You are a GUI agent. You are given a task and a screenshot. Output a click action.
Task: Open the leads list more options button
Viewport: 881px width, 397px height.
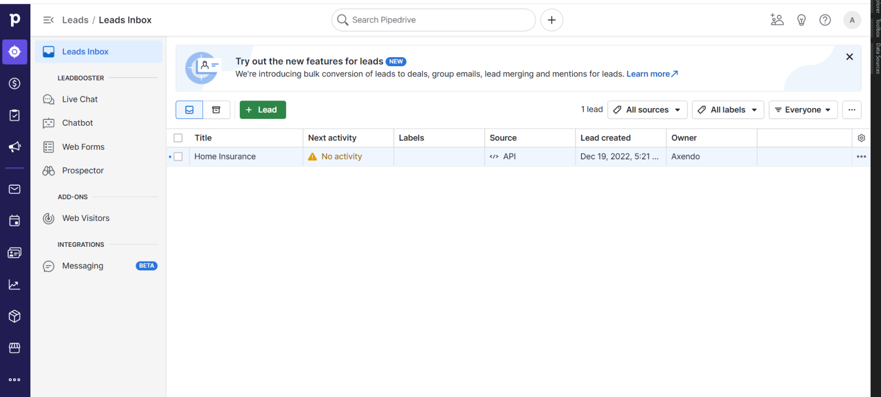tap(852, 110)
